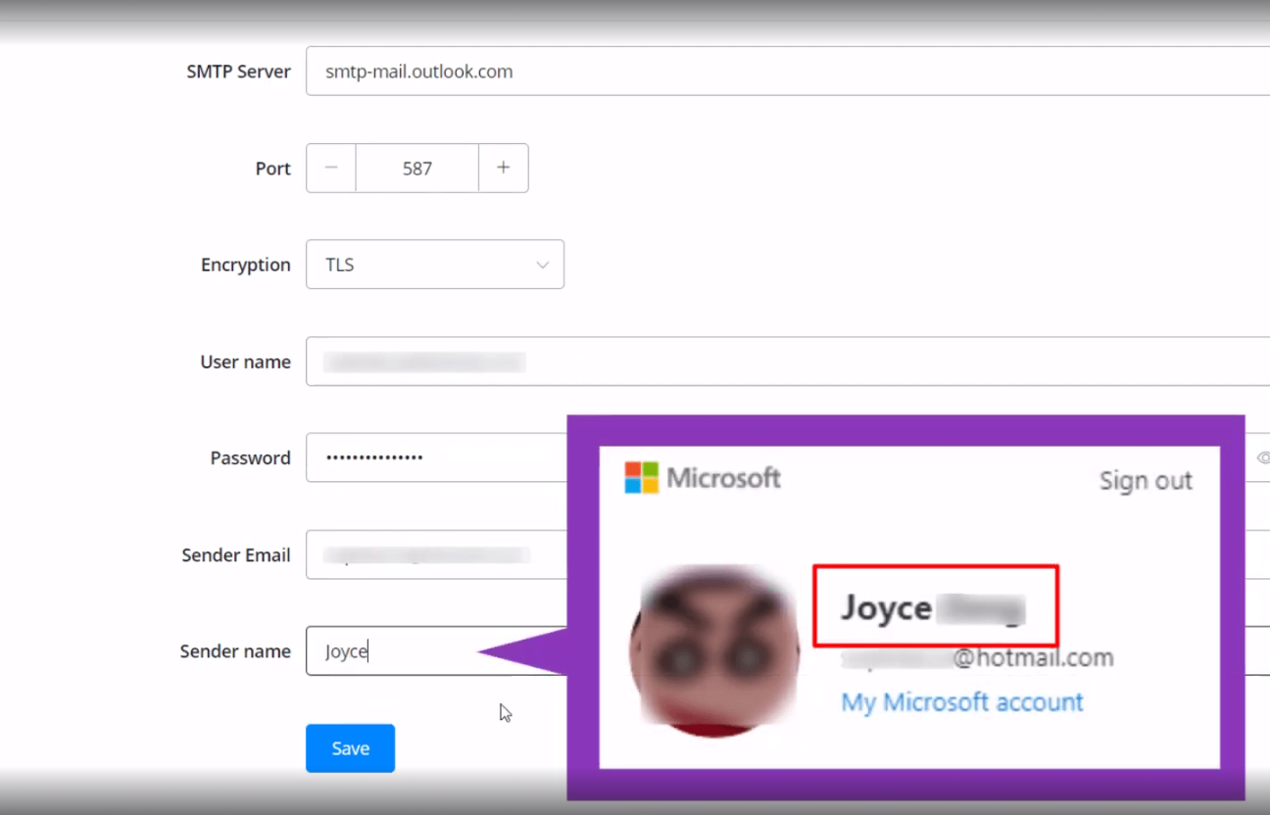Open the Encryption TLS dropdown

pos(434,264)
